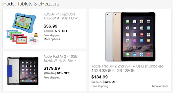Screen dimensions: 173x93
Task: Click the iPads, Tablets & eReaders heading
Action: [31, 4]
